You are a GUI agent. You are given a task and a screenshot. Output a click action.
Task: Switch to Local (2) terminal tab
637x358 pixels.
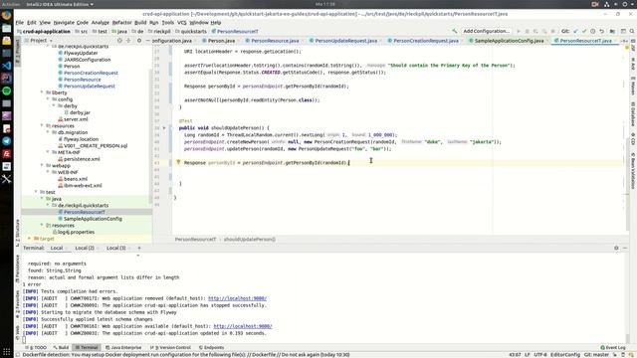[x=85, y=248]
